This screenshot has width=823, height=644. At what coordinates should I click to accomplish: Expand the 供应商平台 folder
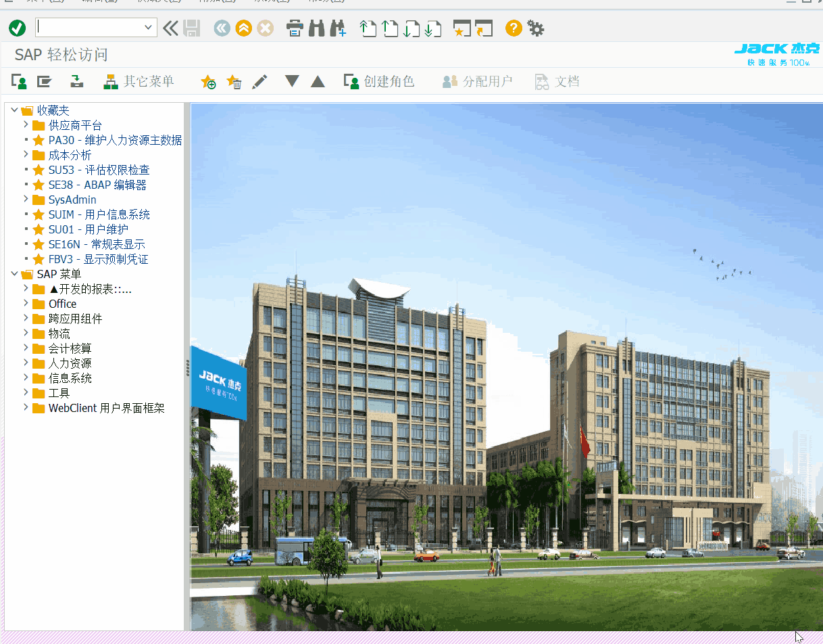(26, 124)
